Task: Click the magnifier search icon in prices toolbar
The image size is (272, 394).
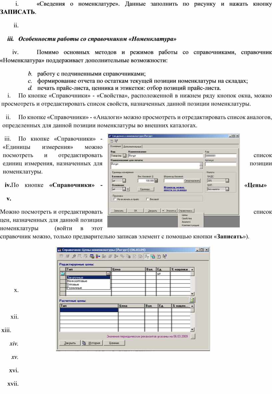Action: (x=74, y=256)
